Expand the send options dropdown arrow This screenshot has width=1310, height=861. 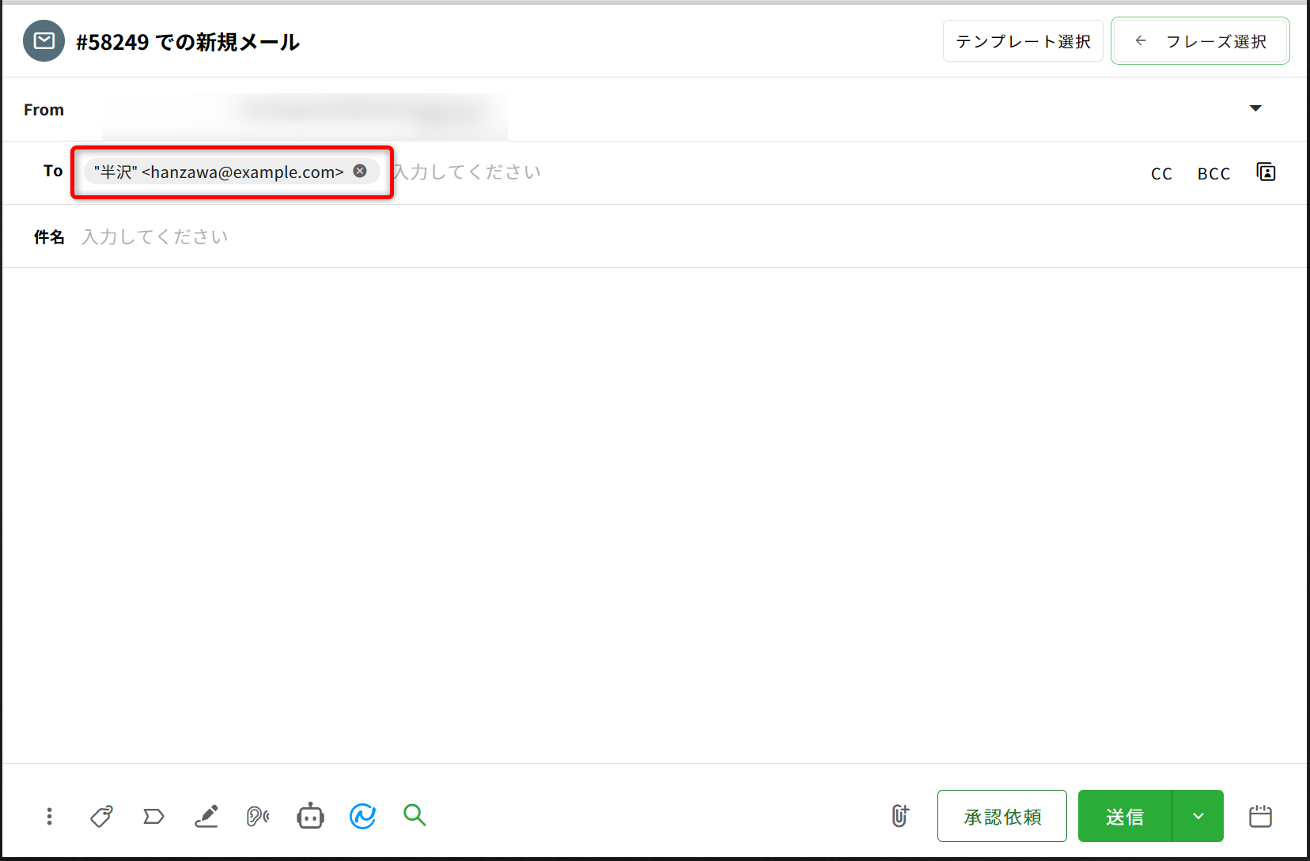click(x=1198, y=816)
